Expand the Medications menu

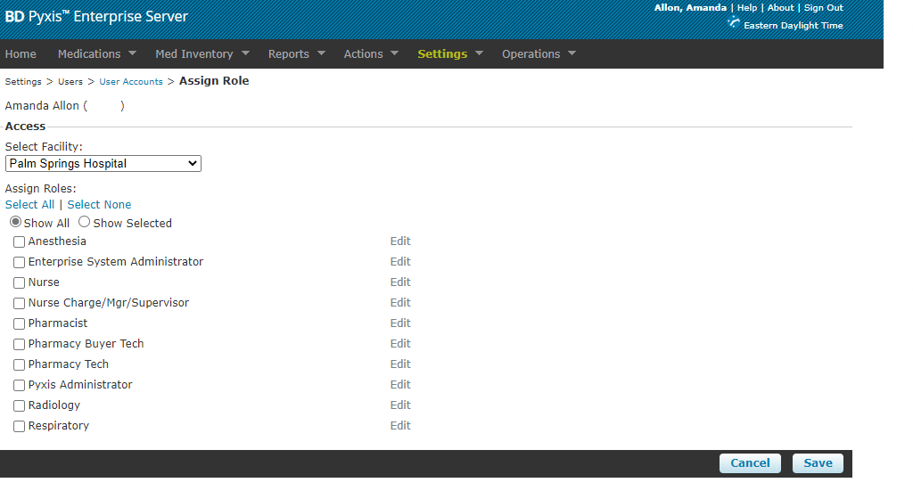(x=96, y=54)
